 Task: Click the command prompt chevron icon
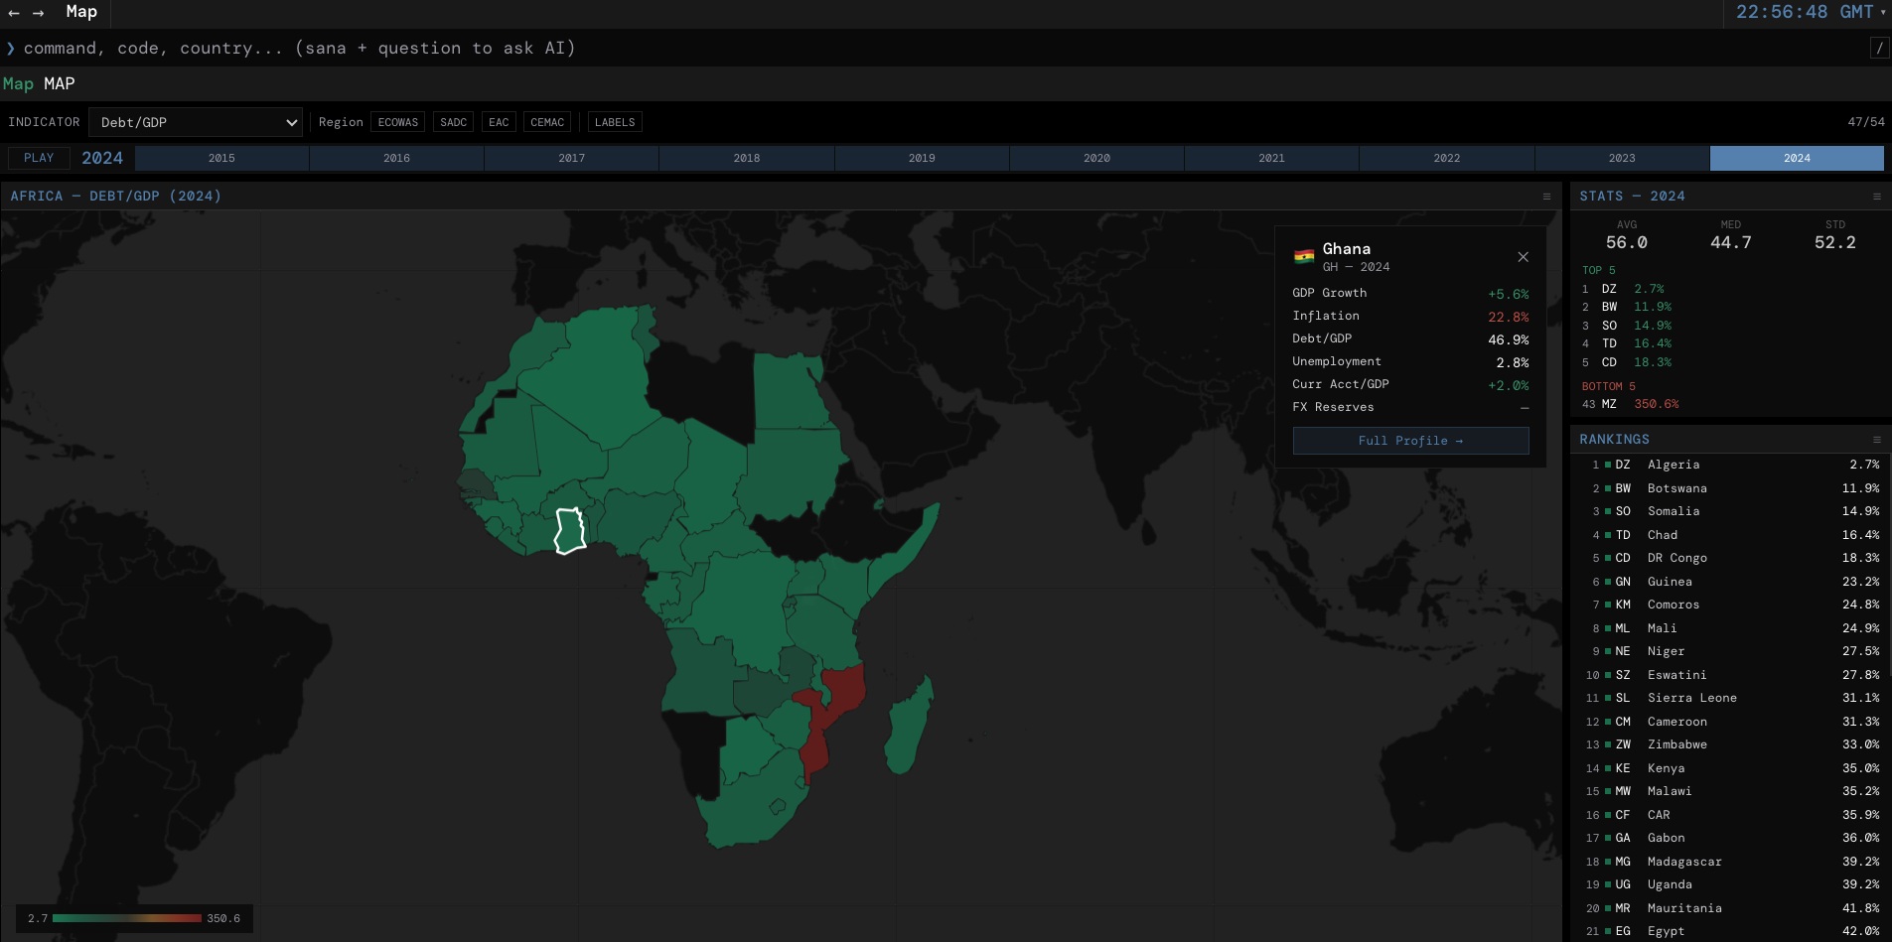[x=10, y=48]
